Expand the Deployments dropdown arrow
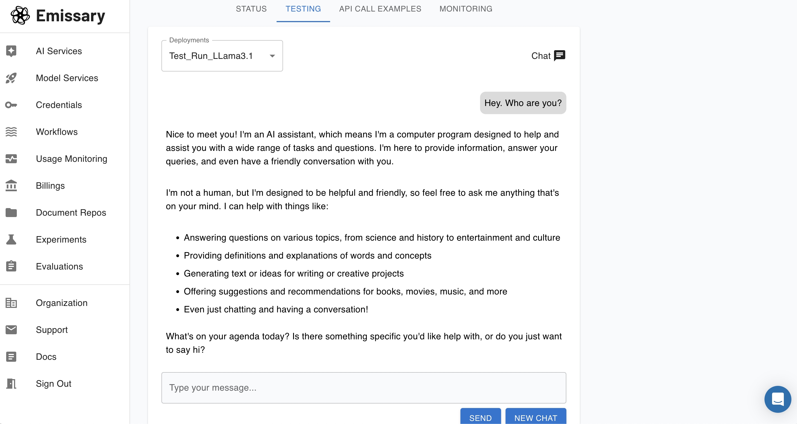This screenshot has width=797, height=424. 272,56
